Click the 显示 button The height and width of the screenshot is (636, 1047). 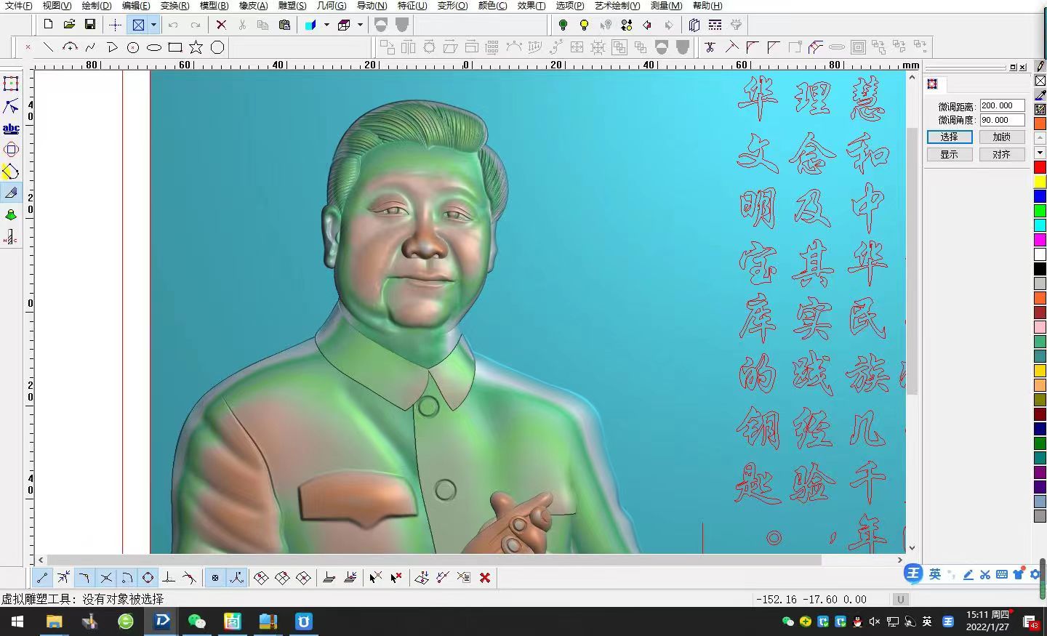(x=950, y=154)
